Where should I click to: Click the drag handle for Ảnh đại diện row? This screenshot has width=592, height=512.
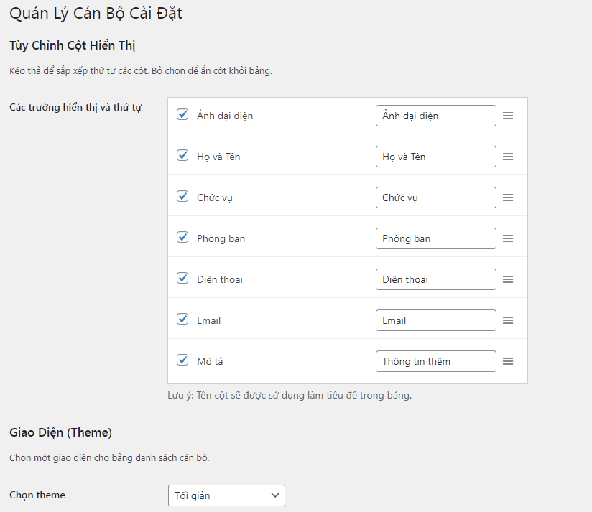[508, 116]
